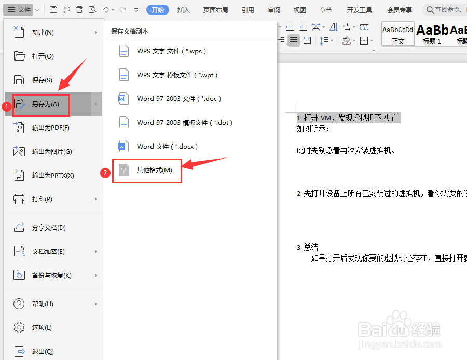Open the shading color dropdown arrow

coord(354,41)
